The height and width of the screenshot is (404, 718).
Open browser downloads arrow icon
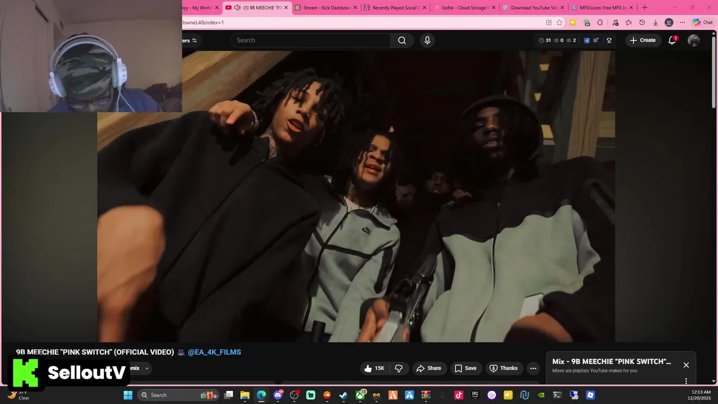point(655,22)
